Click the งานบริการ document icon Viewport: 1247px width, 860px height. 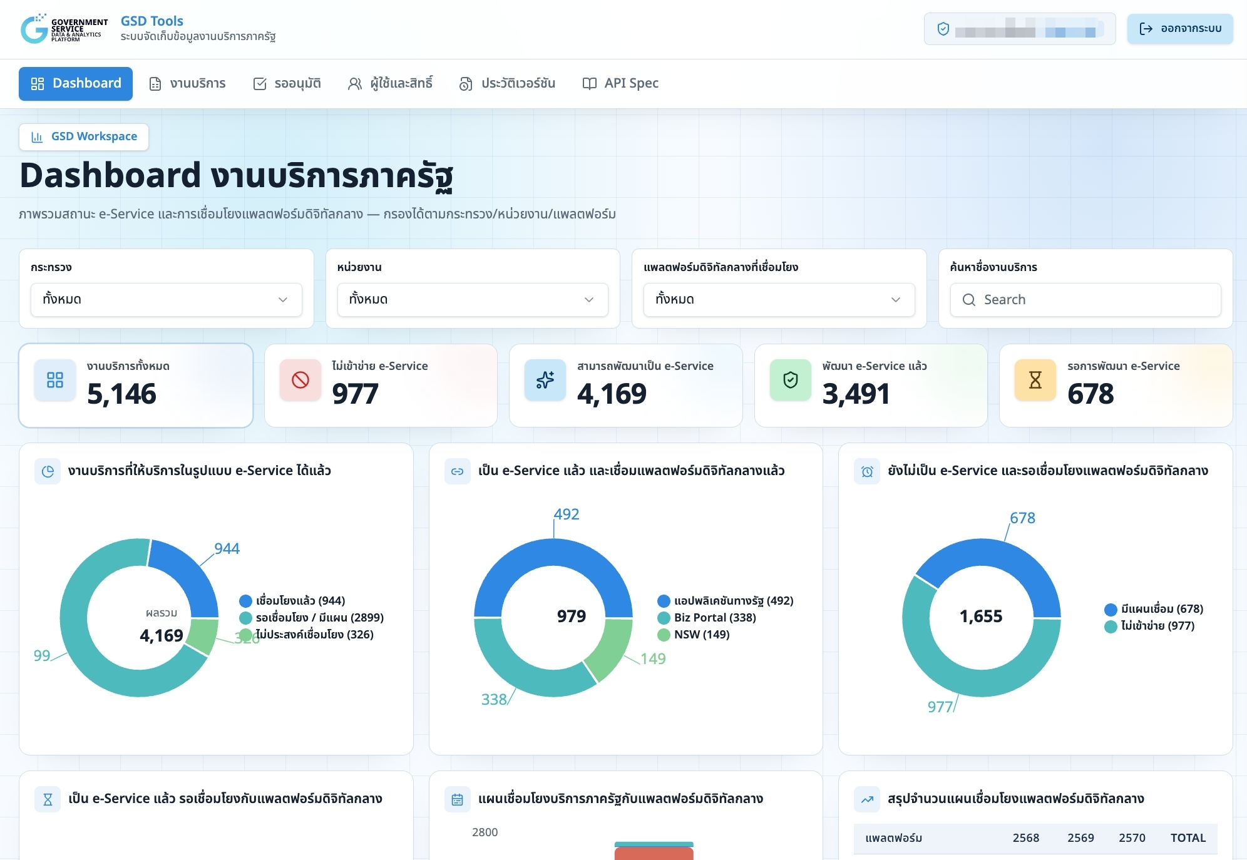[155, 84]
